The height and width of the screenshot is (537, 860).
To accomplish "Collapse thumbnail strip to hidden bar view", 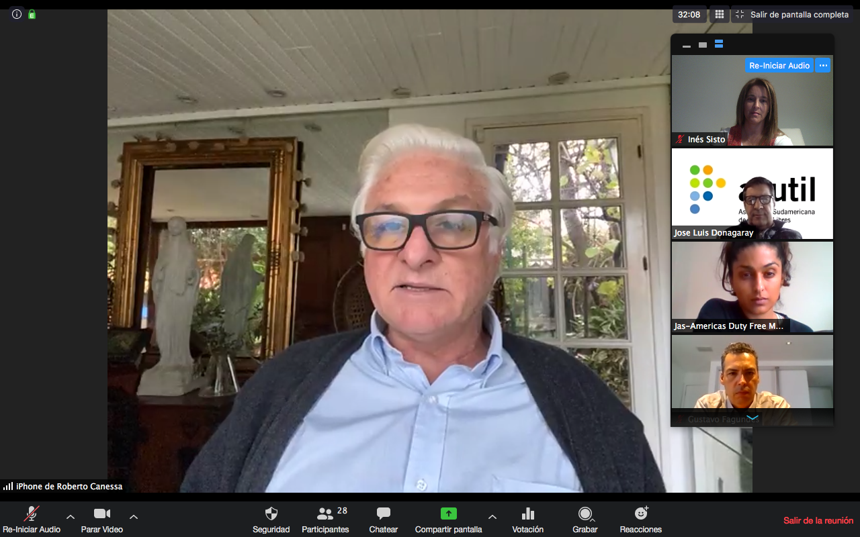I will 686,45.
